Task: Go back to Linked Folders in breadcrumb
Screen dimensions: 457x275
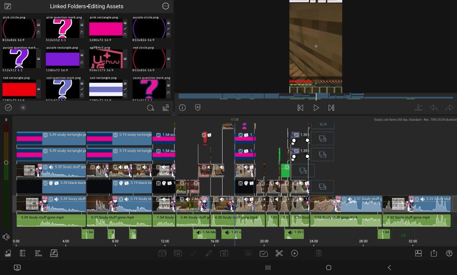Action: pos(68,6)
